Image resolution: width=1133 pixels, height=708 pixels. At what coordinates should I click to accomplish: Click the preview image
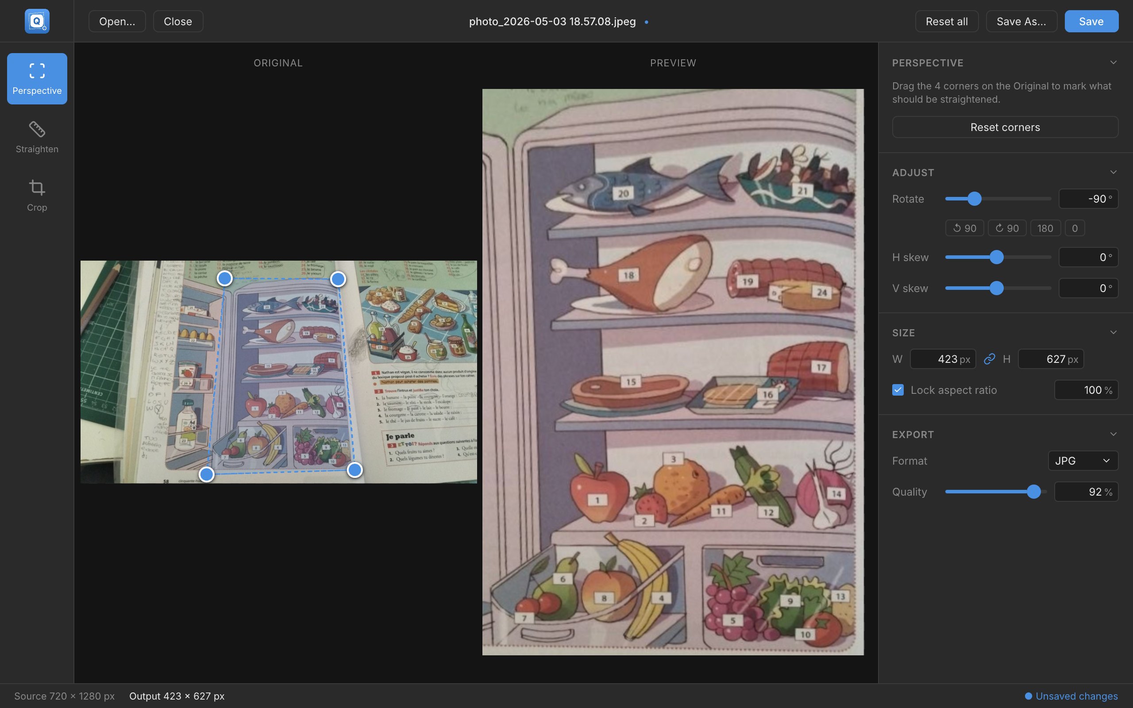point(673,372)
